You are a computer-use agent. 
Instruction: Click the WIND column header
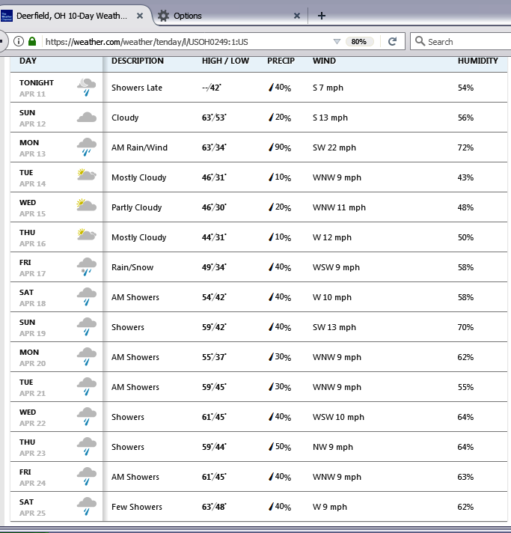(x=324, y=61)
